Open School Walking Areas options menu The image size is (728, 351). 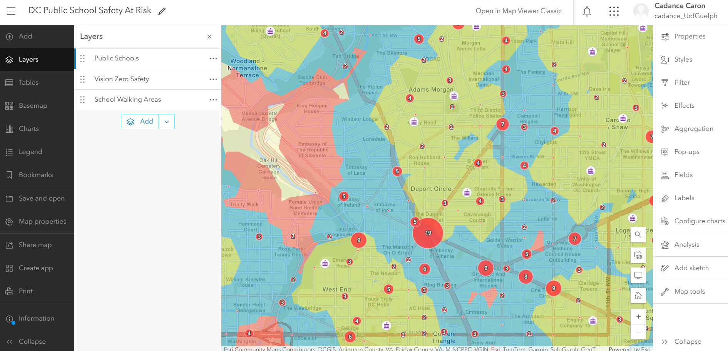pyautogui.click(x=213, y=100)
